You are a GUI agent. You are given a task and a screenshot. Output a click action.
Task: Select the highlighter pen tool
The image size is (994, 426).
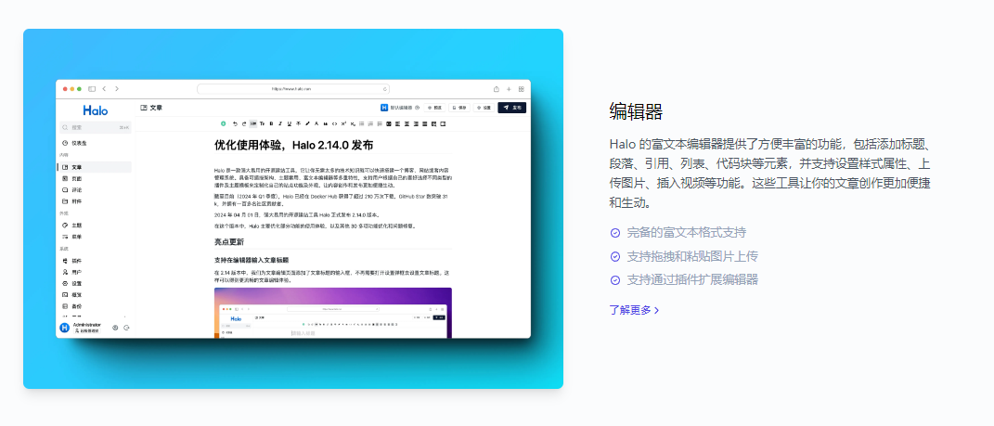point(307,123)
